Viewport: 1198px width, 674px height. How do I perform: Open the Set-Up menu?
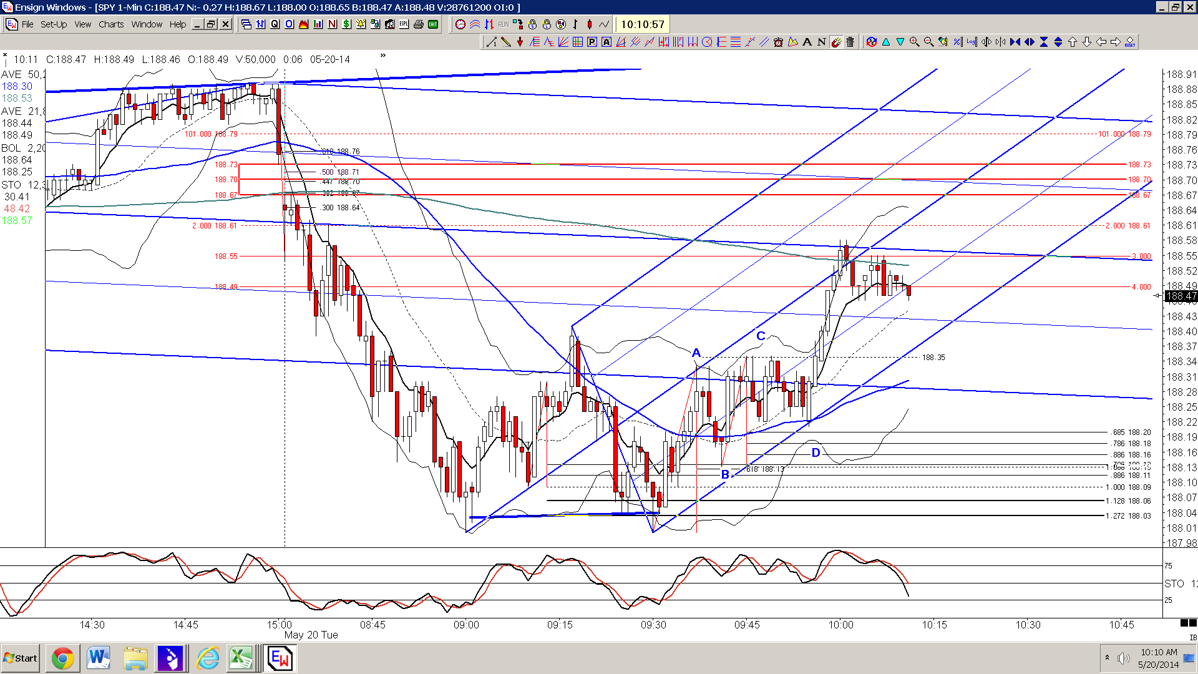coord(54,24)
